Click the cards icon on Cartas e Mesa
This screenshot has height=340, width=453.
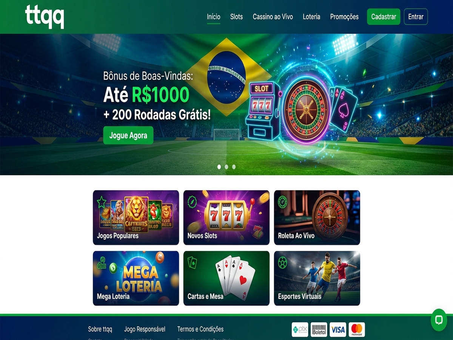pyautogui.click(x=192, y=263)
